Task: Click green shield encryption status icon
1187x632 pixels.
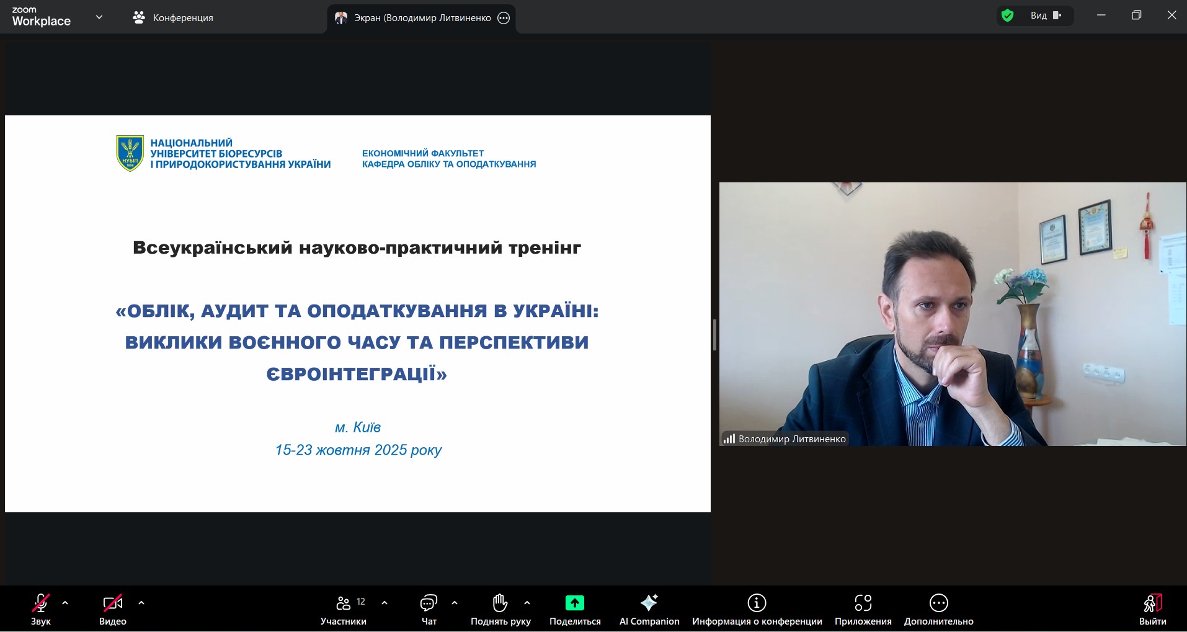Action: [1008, 16]
